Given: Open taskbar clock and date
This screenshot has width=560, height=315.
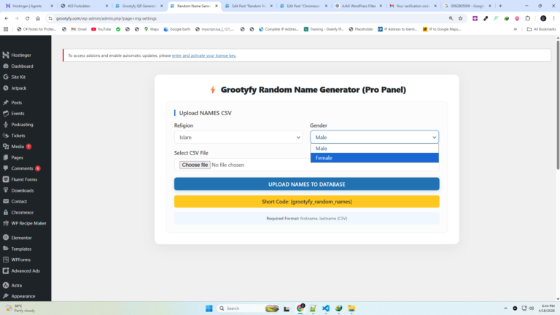Looking at the screenshot, I should tap(548, 308).
